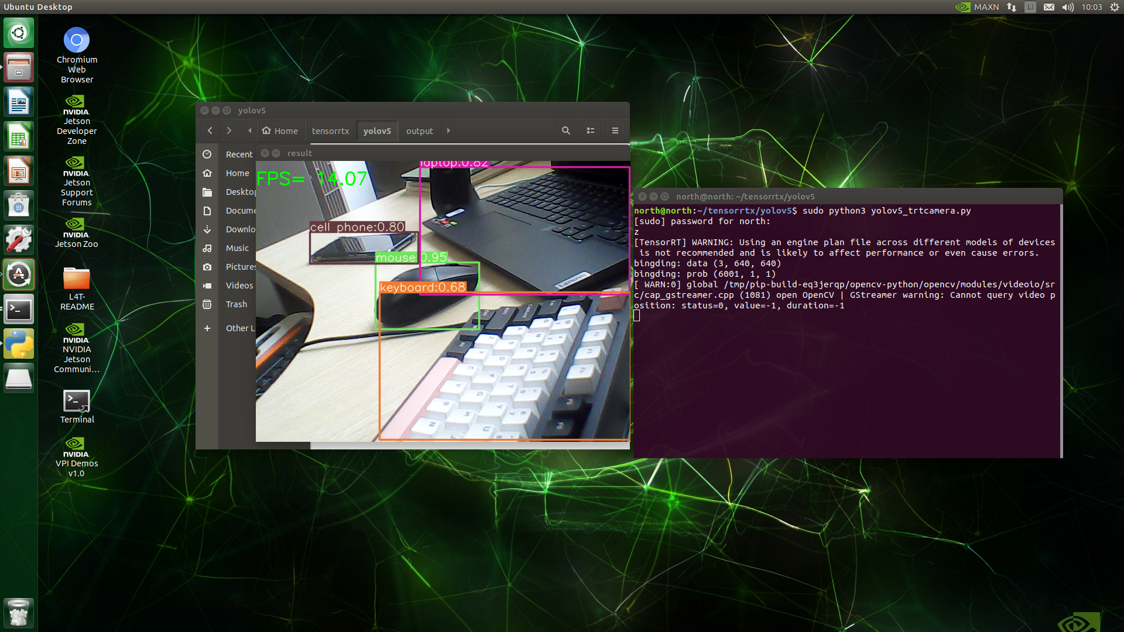
Task: Open Recent in the sidebar
Action: tap(239, 154)
